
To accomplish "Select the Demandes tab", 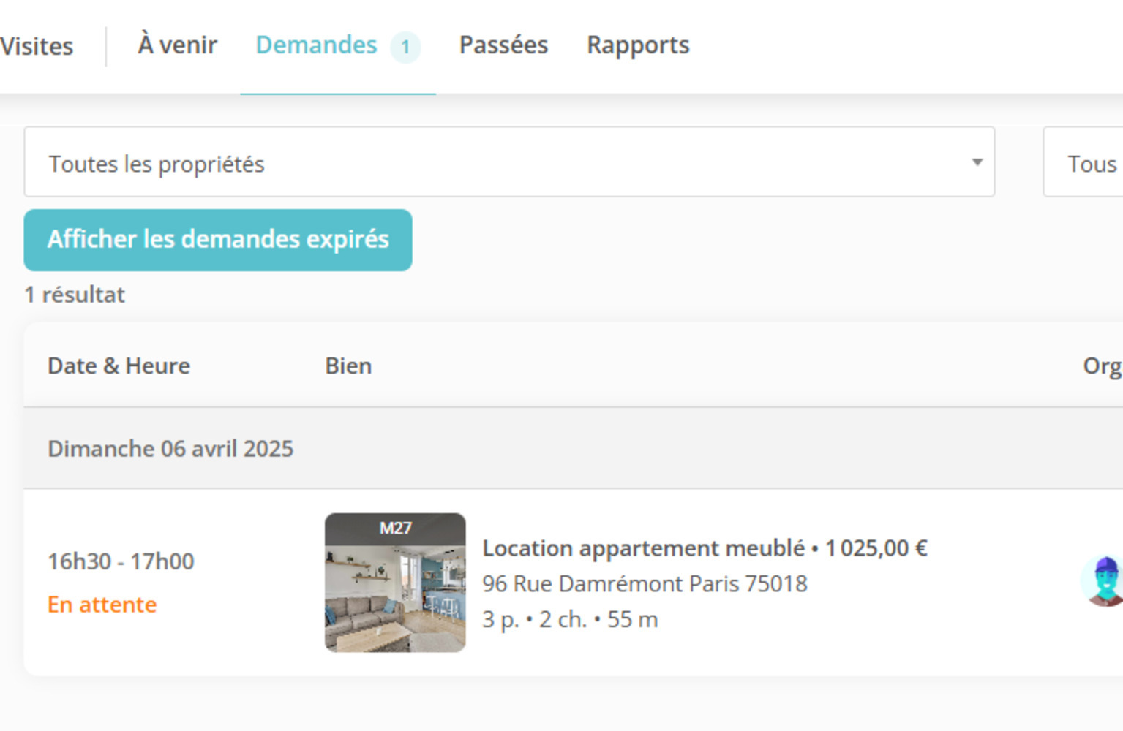I will tap(316, 45).
